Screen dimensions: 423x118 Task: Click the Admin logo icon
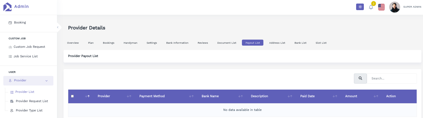(x=7, y=7)
